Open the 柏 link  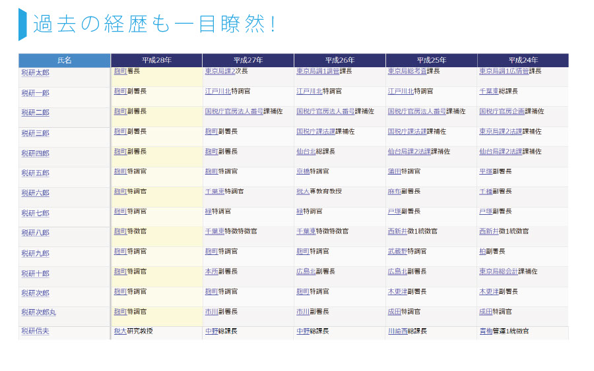482,251
